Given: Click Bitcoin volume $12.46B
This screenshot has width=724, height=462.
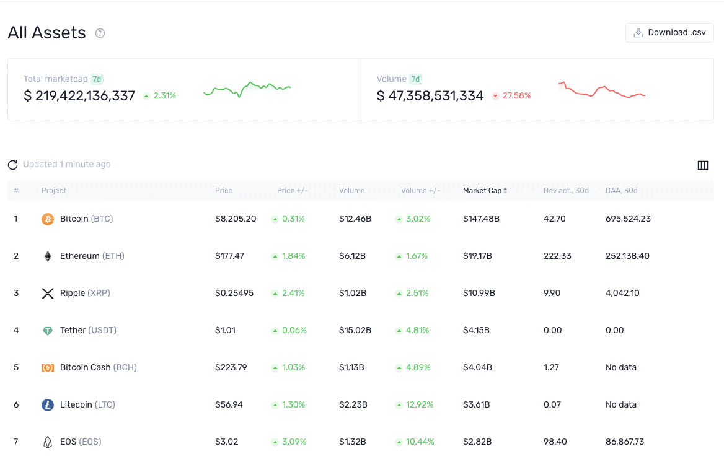Looking at the screenshot, I should click(x=355, y=219).
